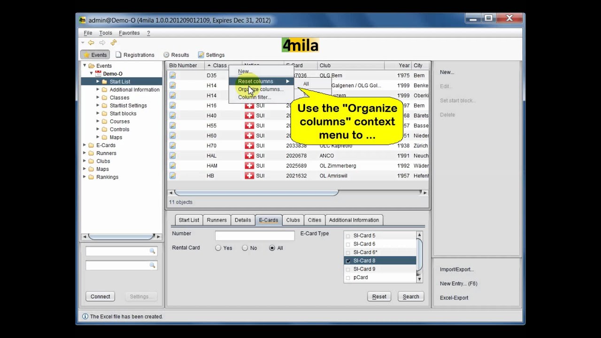The height and width of the screenshot is (338, 601).
Task: Click New Entry... (F6)
Action: coord(459,284)
